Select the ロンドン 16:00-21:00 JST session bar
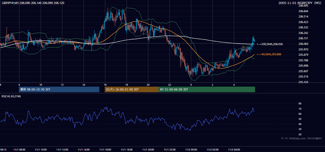325x152 pixels. tap(131, 89)
